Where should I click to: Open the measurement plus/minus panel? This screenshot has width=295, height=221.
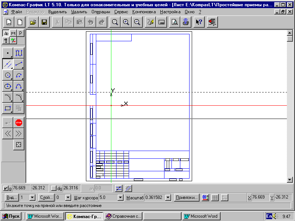(x=13, y=41)
